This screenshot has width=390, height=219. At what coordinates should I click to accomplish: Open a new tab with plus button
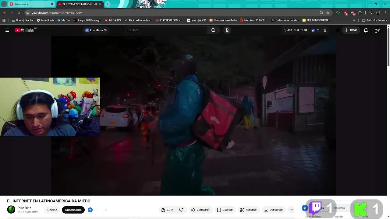[108, 4]
